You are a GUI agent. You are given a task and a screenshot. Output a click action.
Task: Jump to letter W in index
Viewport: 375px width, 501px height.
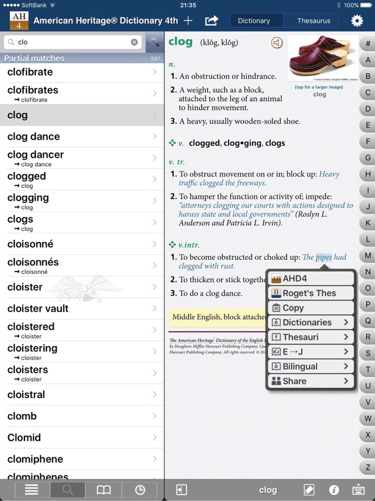click(367, 418)
